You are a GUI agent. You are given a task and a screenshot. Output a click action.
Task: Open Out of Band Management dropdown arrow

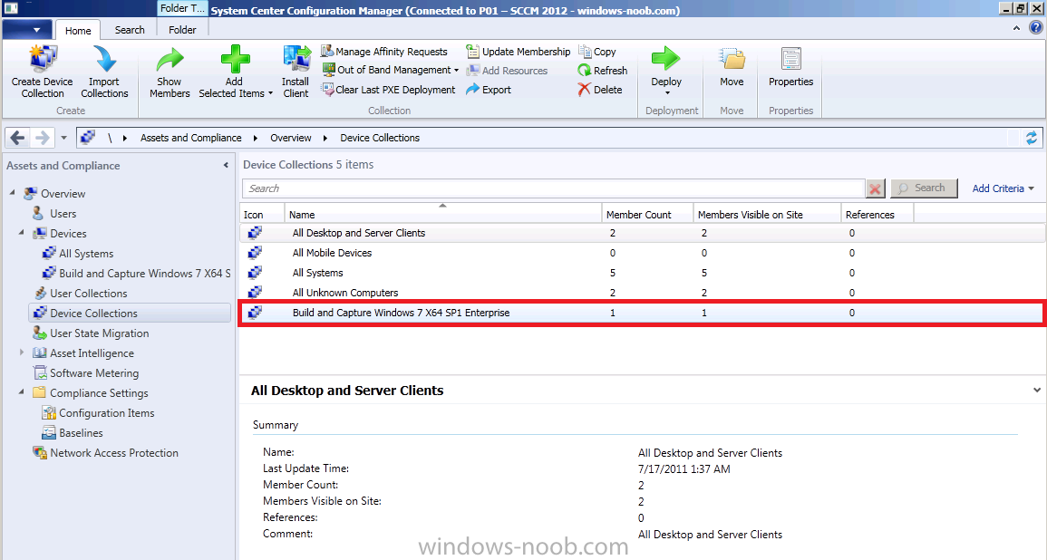pos(456,70)
